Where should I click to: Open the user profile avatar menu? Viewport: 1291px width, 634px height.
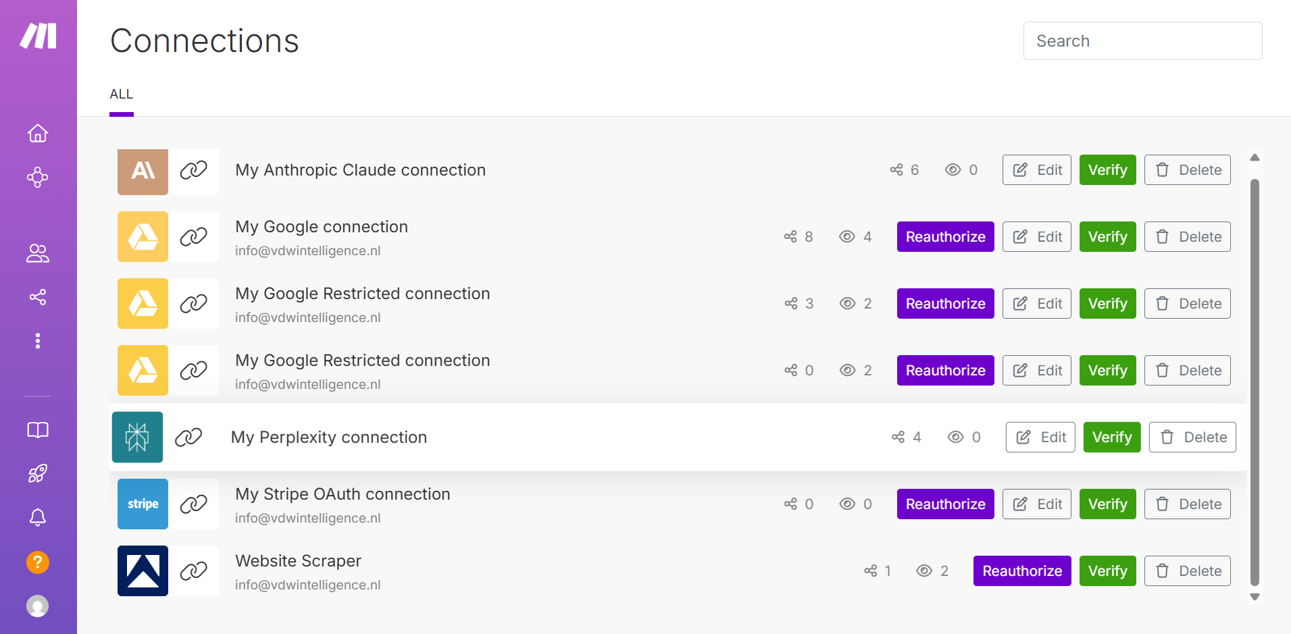pyautogui.click(x=38, y=606)
